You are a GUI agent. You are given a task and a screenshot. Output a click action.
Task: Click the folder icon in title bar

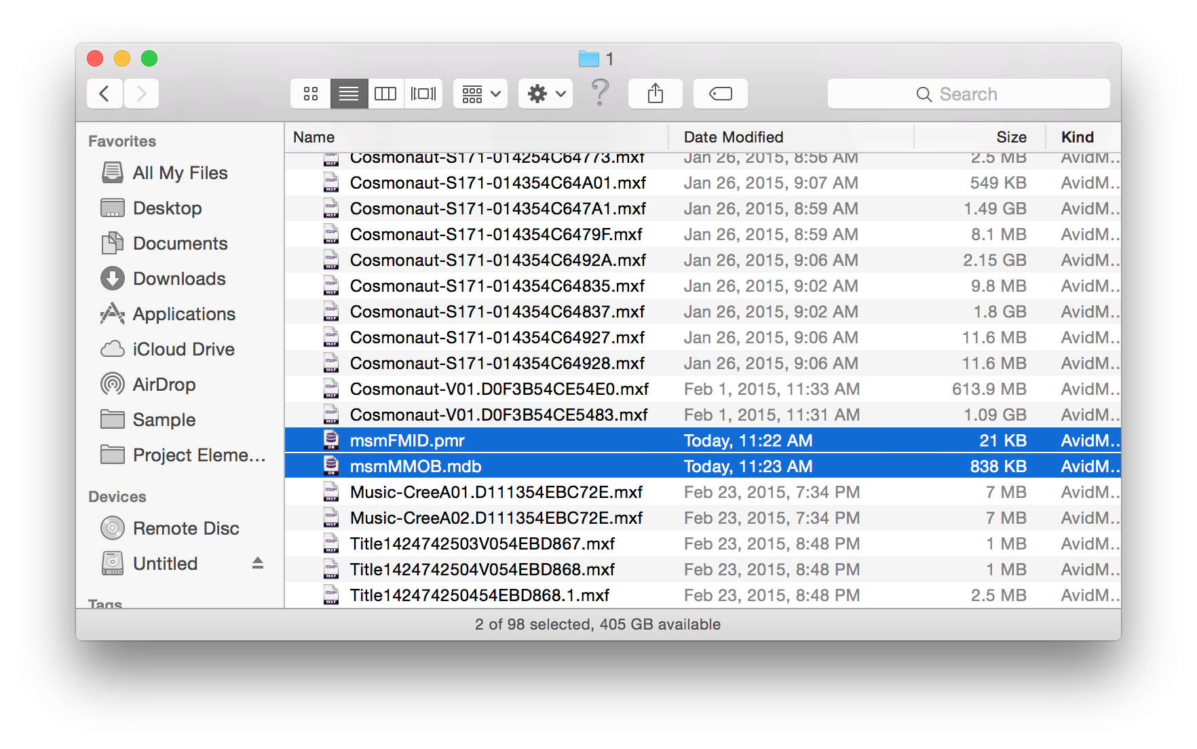click(x=589, y=59)
